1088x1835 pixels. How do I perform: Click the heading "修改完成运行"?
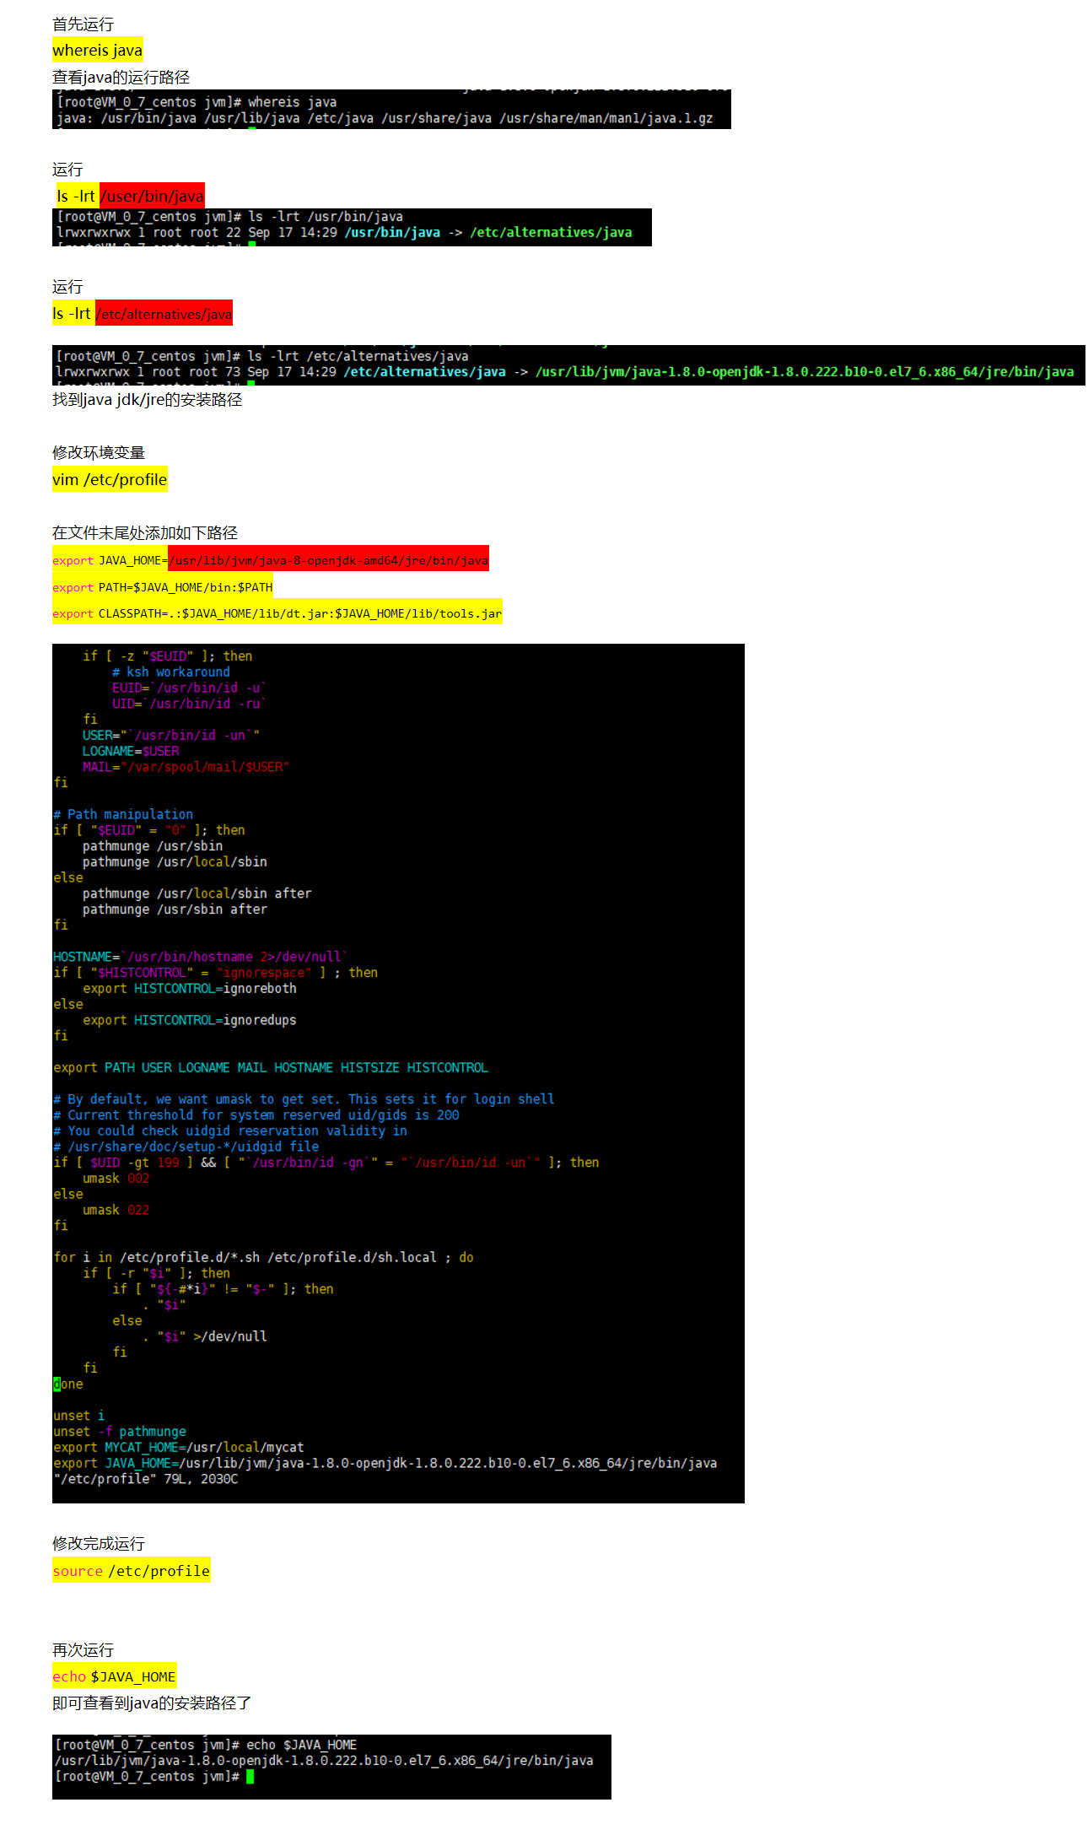point(99,1543)
